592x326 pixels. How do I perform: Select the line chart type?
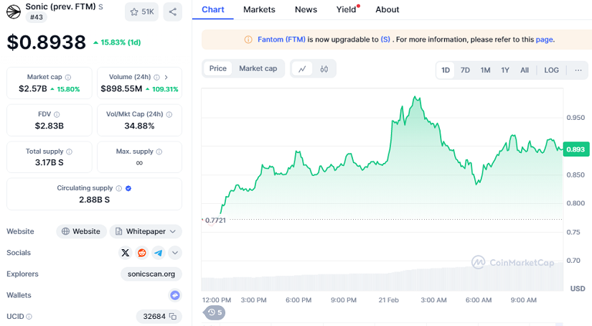[x=302, y=69]
